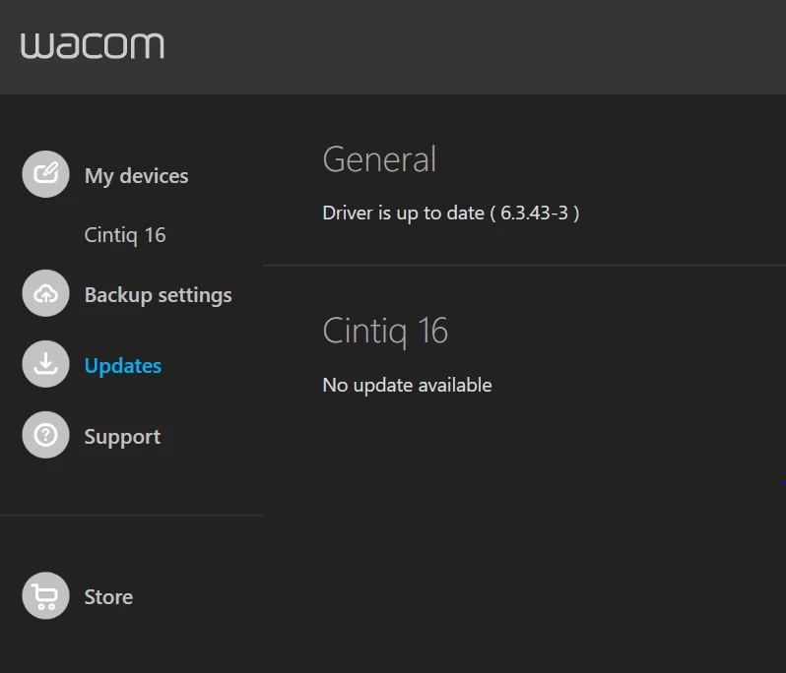The width and height of the screenshot is (786, 673).
Task: Click the divider line below General section
Action: [524, 265]
